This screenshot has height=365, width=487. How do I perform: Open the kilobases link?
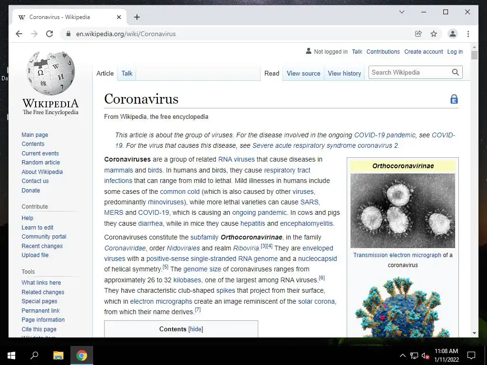187,280
